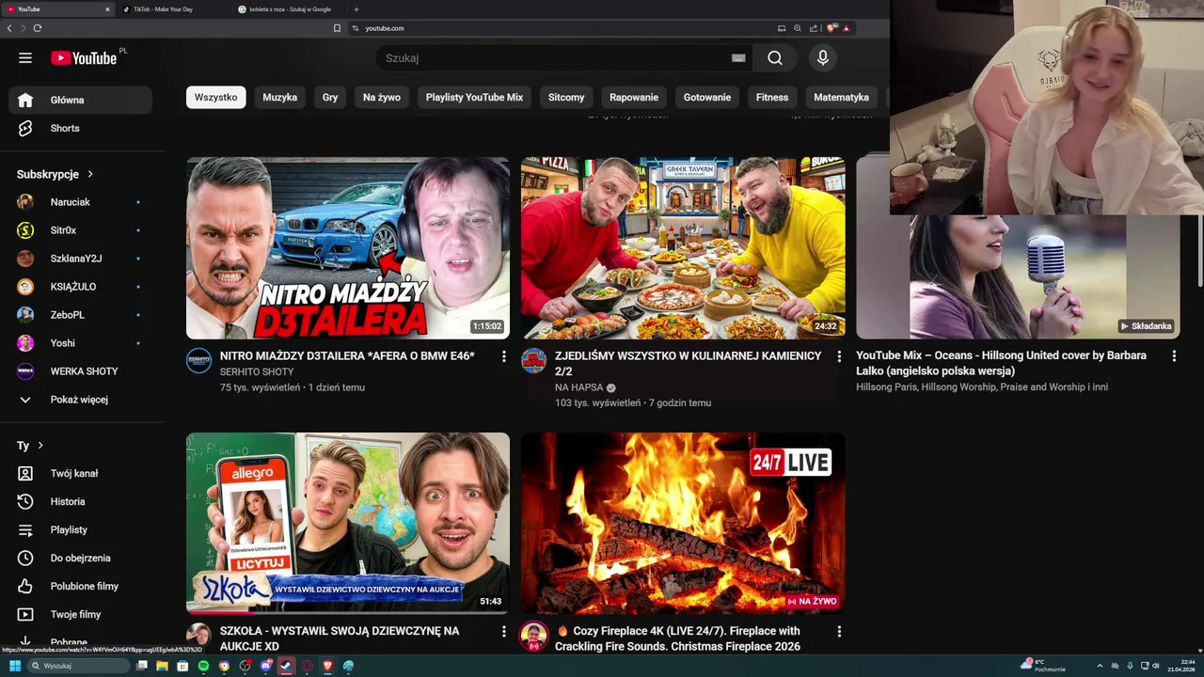
Task: Expand Pokaż więcej subscriptions
Action: point(80,400)
